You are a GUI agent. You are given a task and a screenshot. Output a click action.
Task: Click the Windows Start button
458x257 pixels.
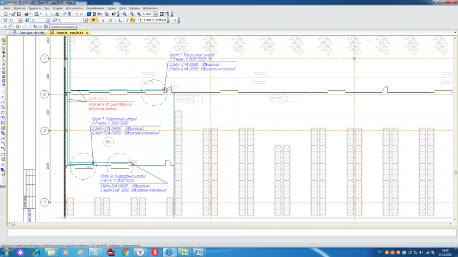[6, 253]
